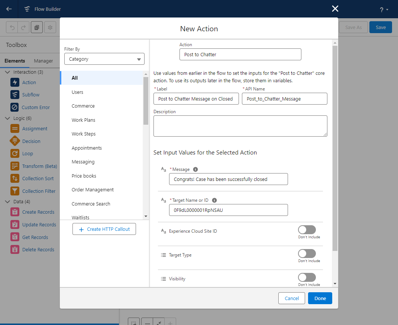Click the canvas zoom out minus icon

(147, 322)
